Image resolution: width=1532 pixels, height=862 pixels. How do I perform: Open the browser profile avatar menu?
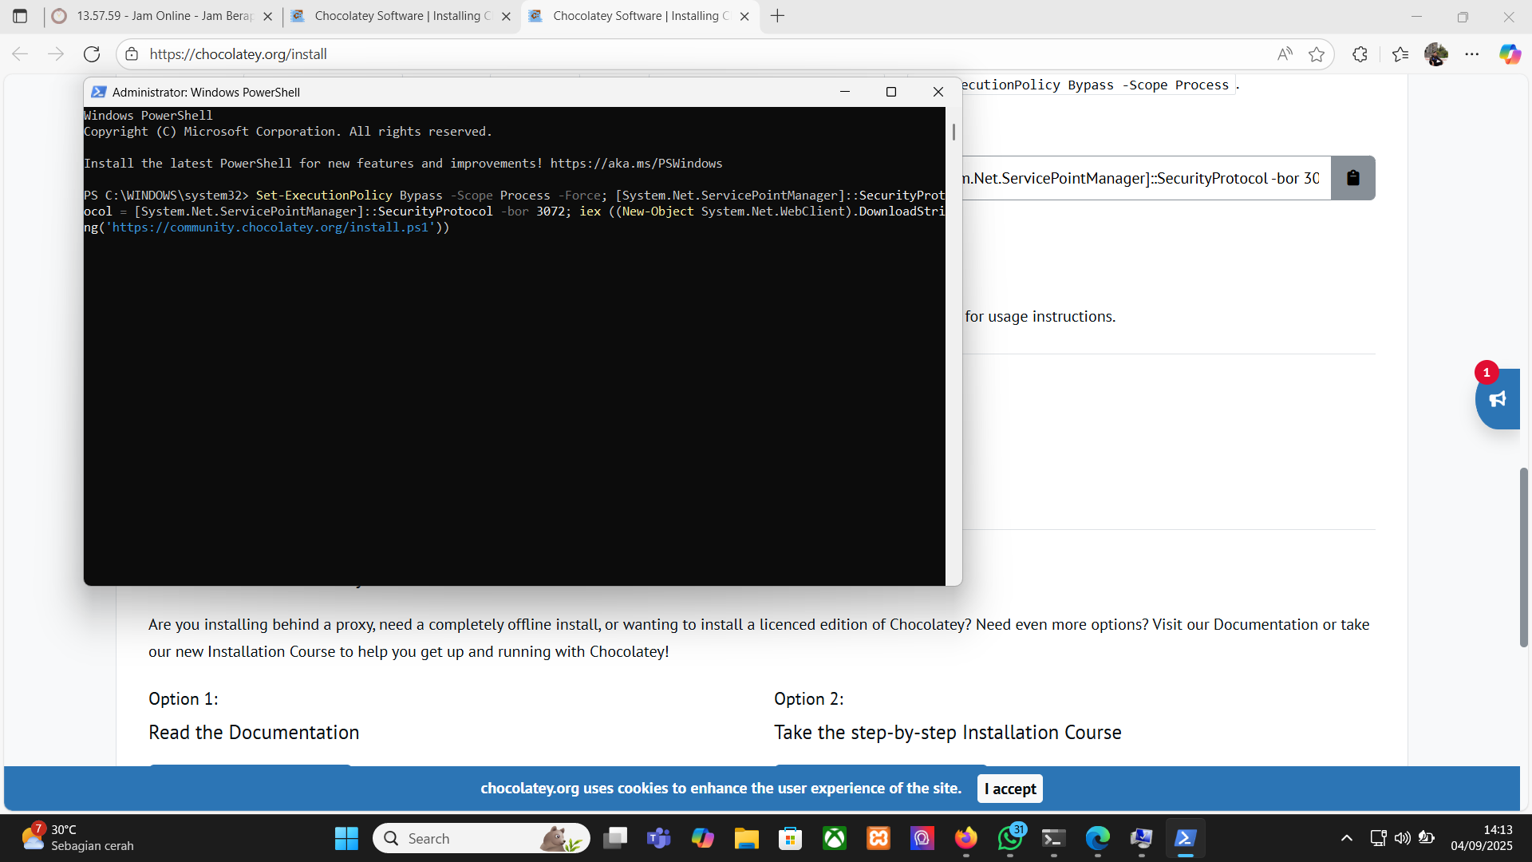point(1437,53)
